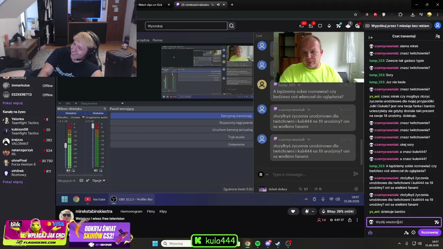Mute the Twitch tab audio speaker icon
The image size is (443, 249).
click(218, 4)
